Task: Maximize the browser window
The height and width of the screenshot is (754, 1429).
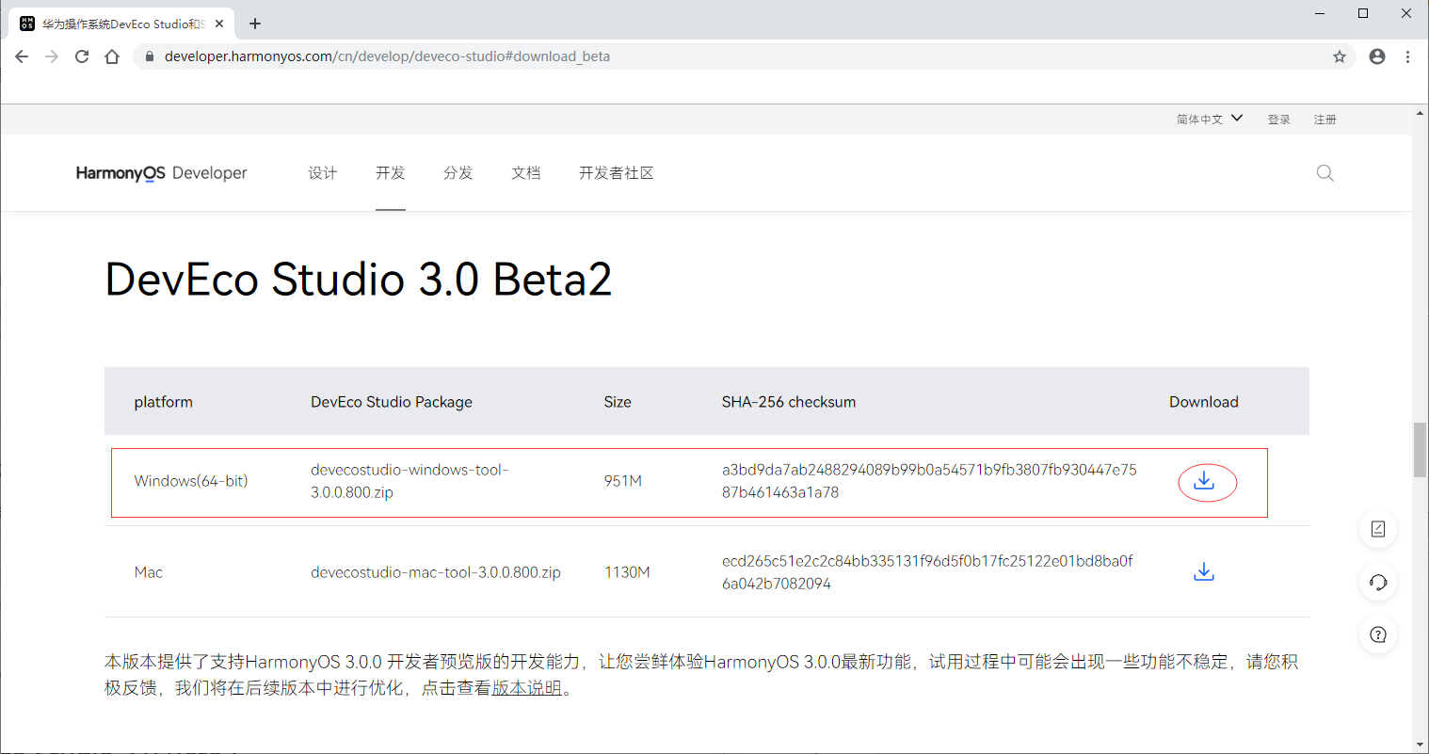Action: (1363, 13)
